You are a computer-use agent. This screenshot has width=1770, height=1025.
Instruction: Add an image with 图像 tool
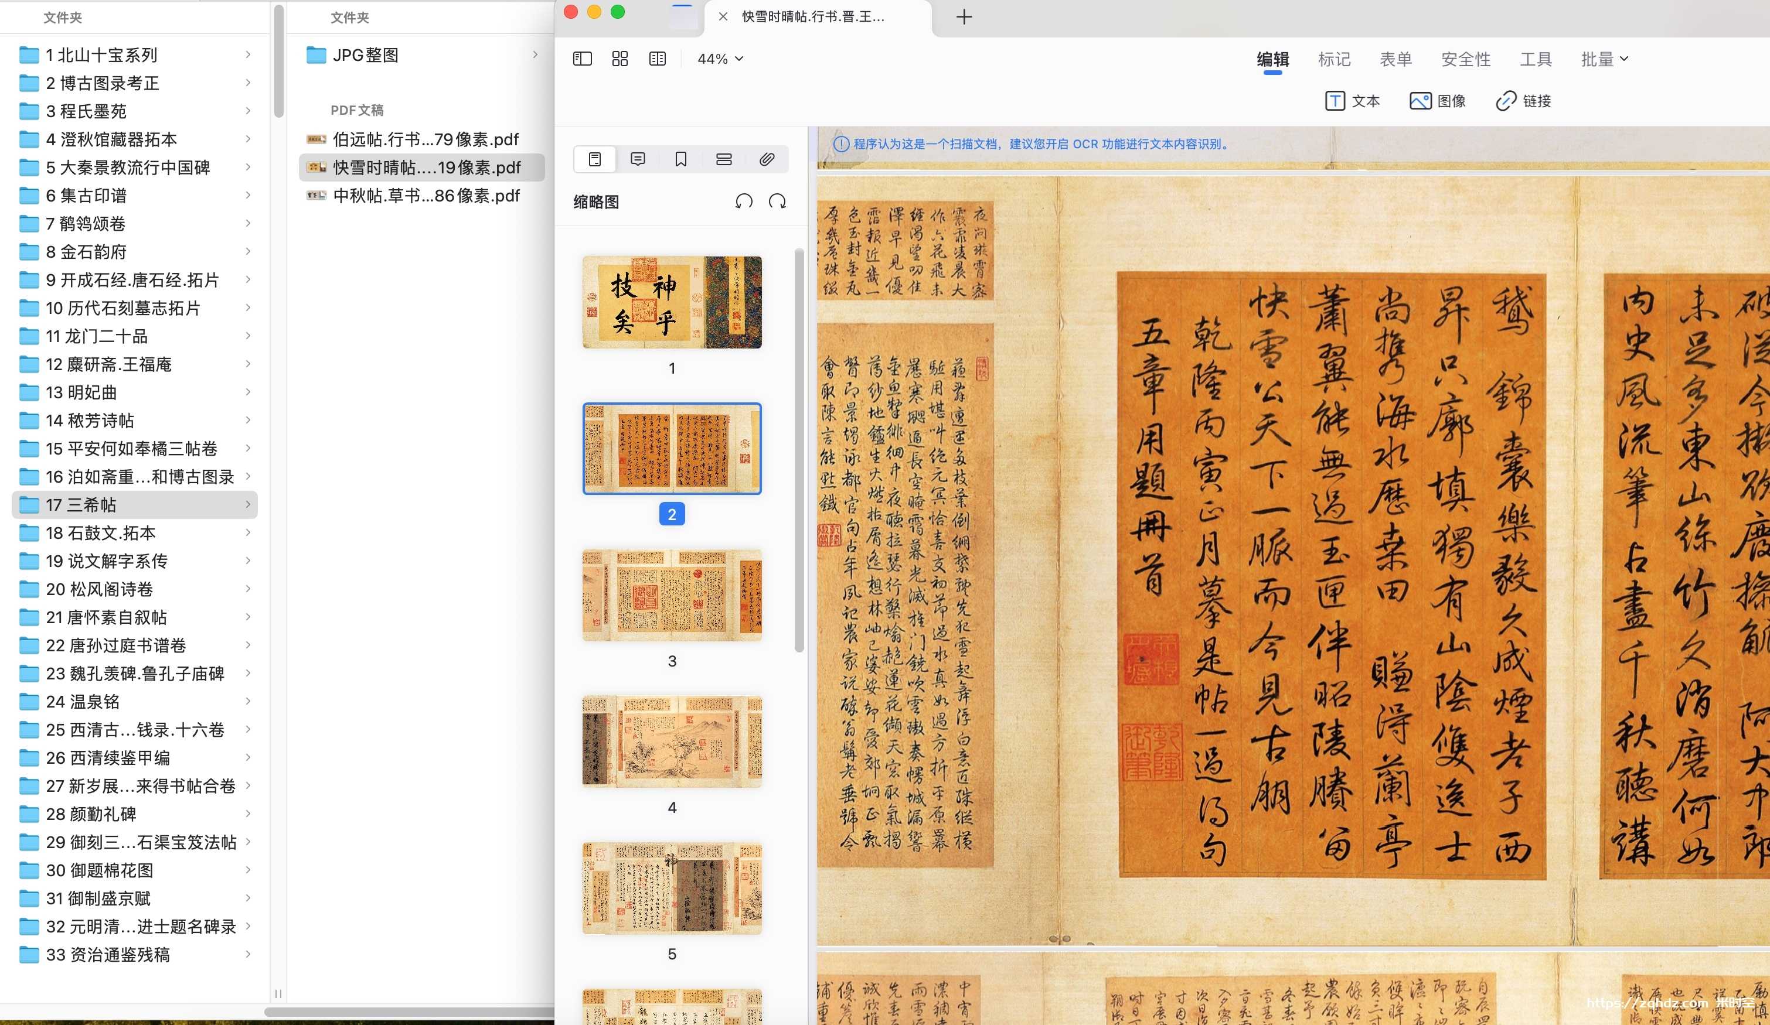click(1437, 101)
